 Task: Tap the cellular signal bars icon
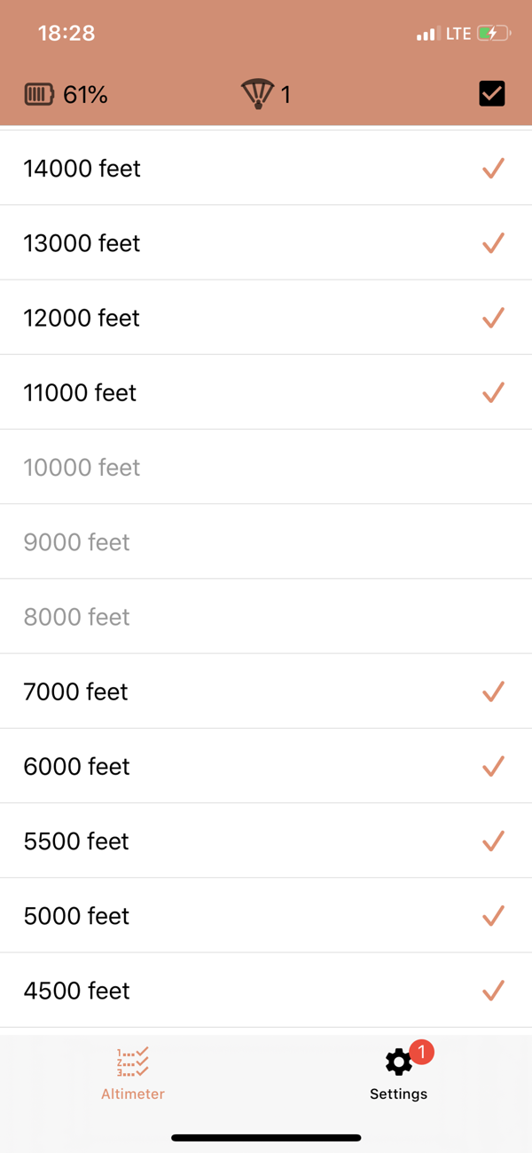click(x=426, y=35)
